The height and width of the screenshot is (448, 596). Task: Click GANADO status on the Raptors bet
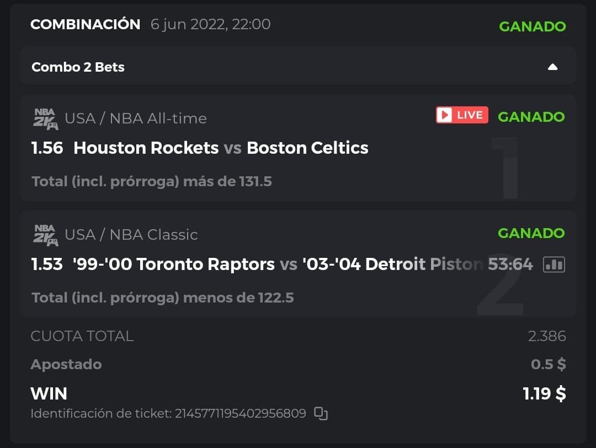click(x=531, y=233)
